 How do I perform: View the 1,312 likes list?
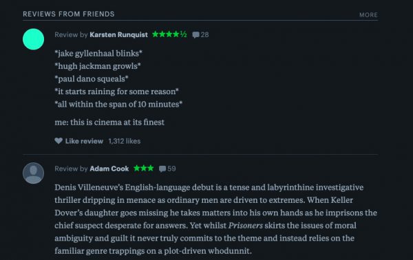[125, 141]
